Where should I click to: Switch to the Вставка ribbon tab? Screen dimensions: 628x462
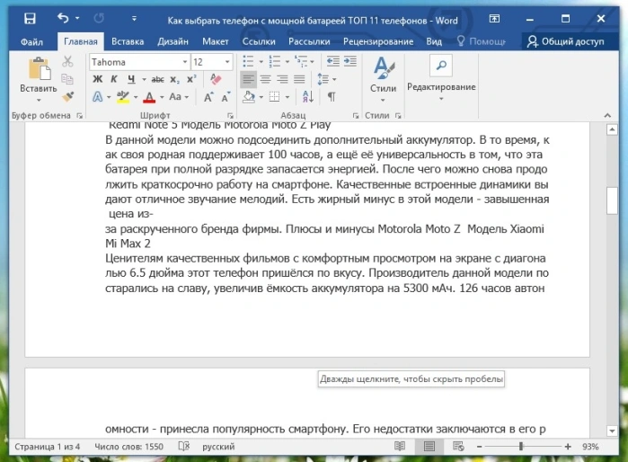coord(128,41)
